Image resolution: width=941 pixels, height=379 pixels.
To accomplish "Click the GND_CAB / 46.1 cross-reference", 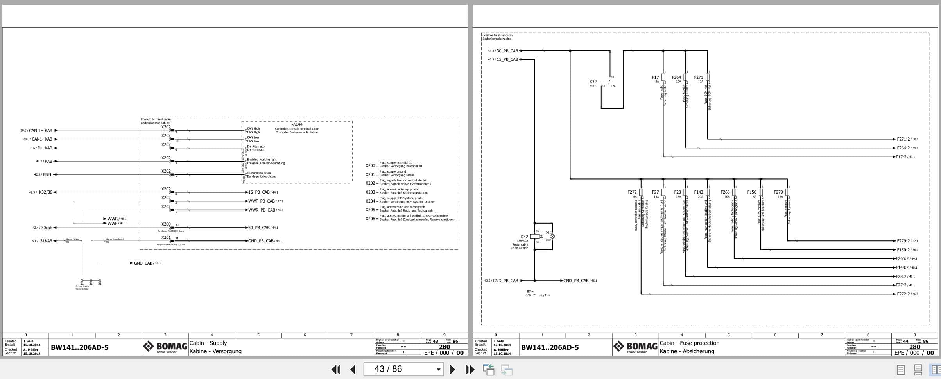I will 147,263.
